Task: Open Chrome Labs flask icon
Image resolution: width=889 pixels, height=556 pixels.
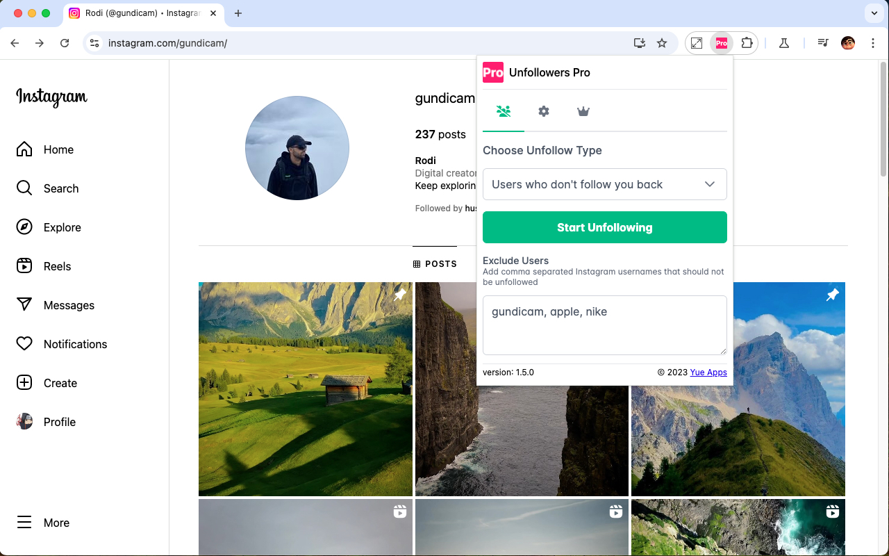Action: (784, 43)
